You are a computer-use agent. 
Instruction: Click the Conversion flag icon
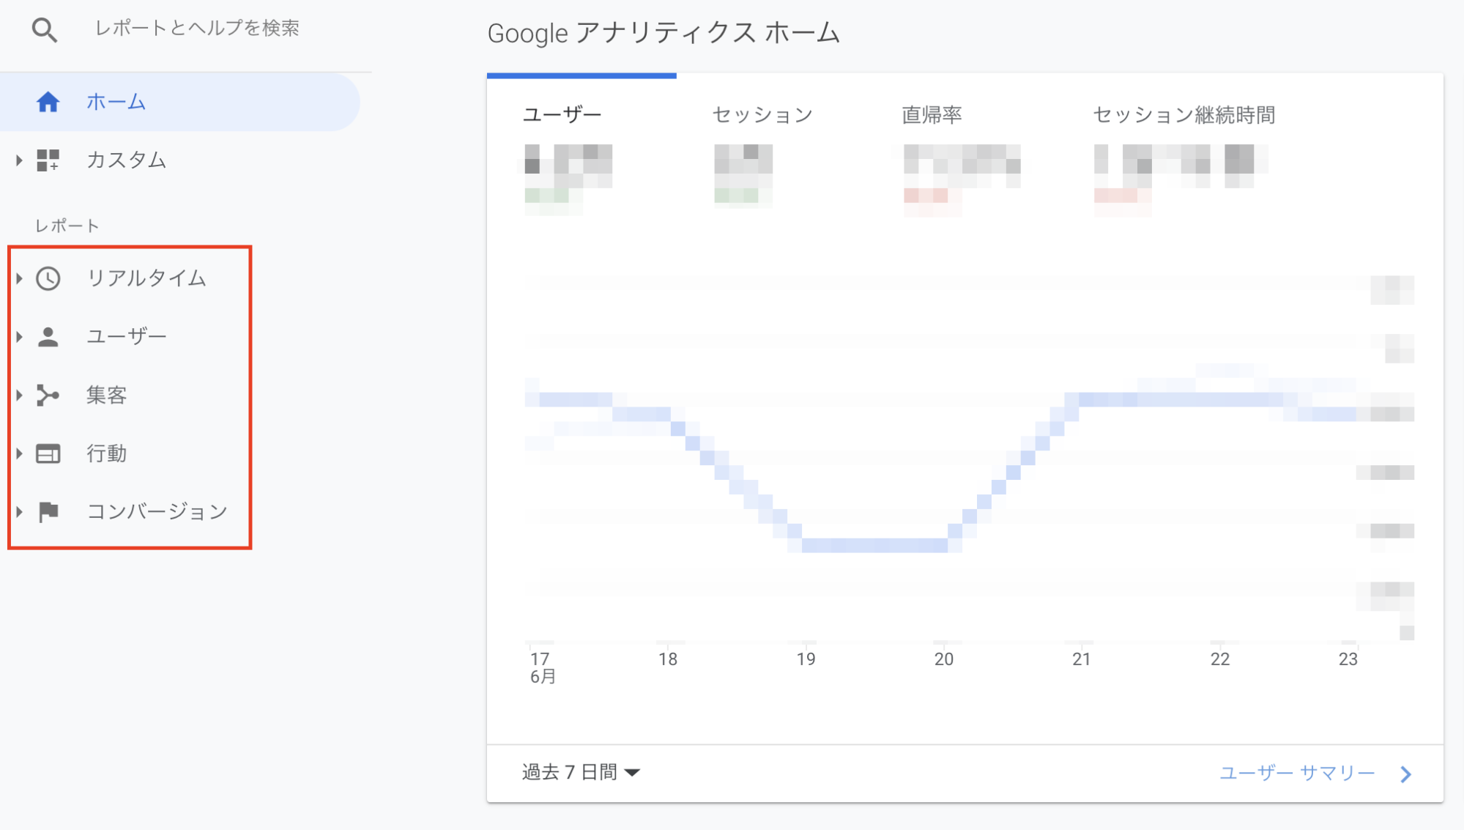(x=48, y=511)
